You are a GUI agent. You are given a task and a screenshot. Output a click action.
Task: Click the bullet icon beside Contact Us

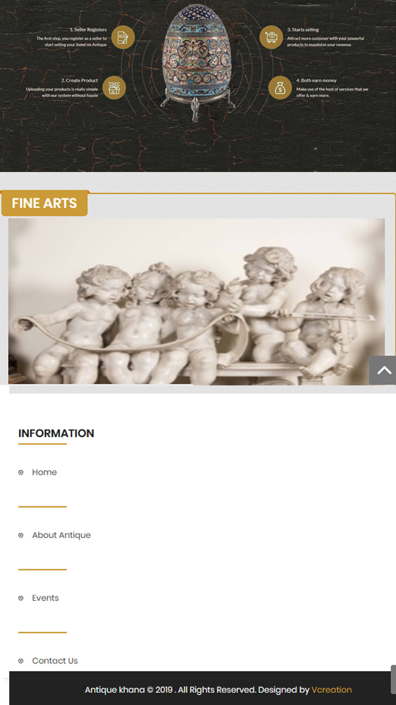(x=21, y=661)
